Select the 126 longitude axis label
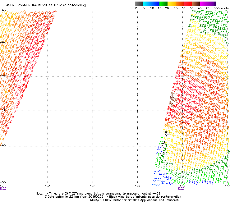 click(93, 186)
